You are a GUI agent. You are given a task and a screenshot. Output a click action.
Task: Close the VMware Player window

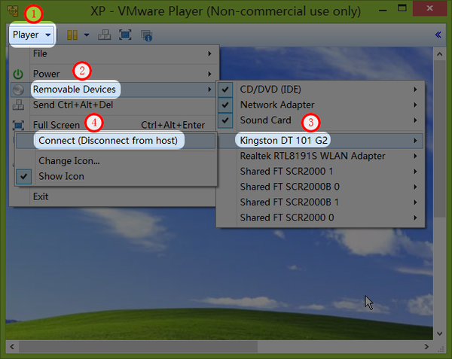pyautogui.click(x=429, y=8)
